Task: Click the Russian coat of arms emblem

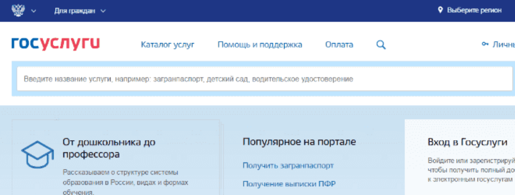Action: click(x=18, y=11)
